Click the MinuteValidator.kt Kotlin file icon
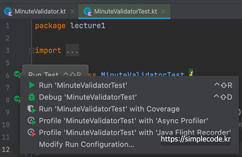The image size is (242, 157). pos(8,12)
